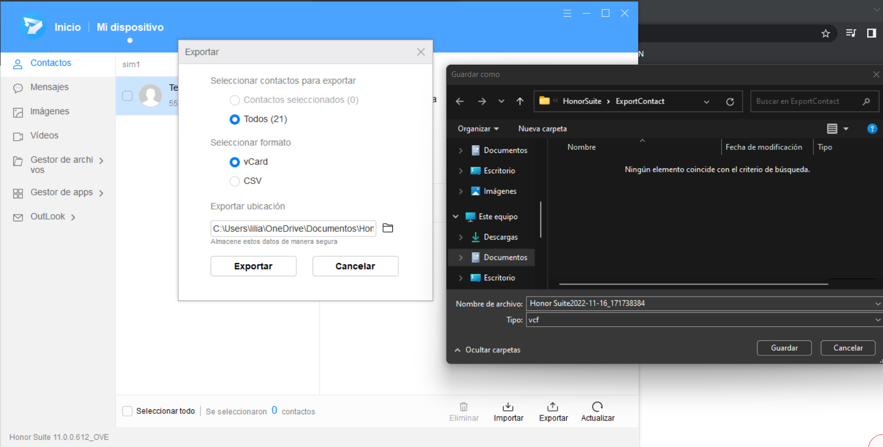Select the CSV format radio button
The image size is (883, 447).
pyautogui.click(x=235, y=181)
